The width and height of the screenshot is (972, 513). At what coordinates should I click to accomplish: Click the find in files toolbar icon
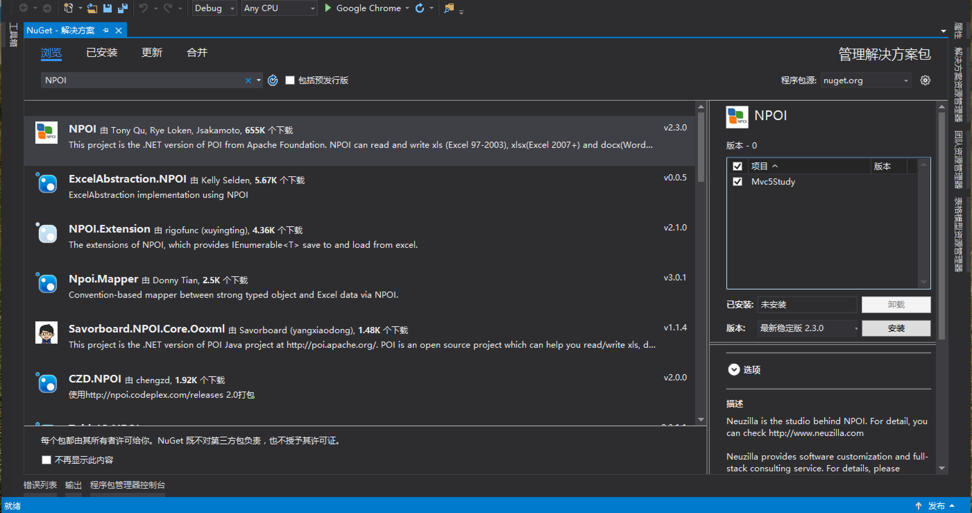(x=449, y=8)
